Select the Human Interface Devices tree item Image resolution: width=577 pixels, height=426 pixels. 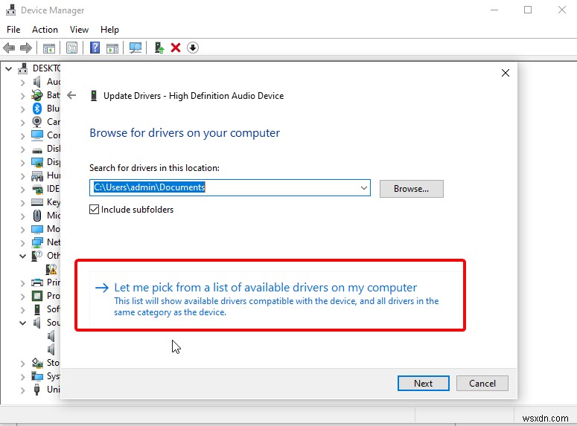pos(45,175)
